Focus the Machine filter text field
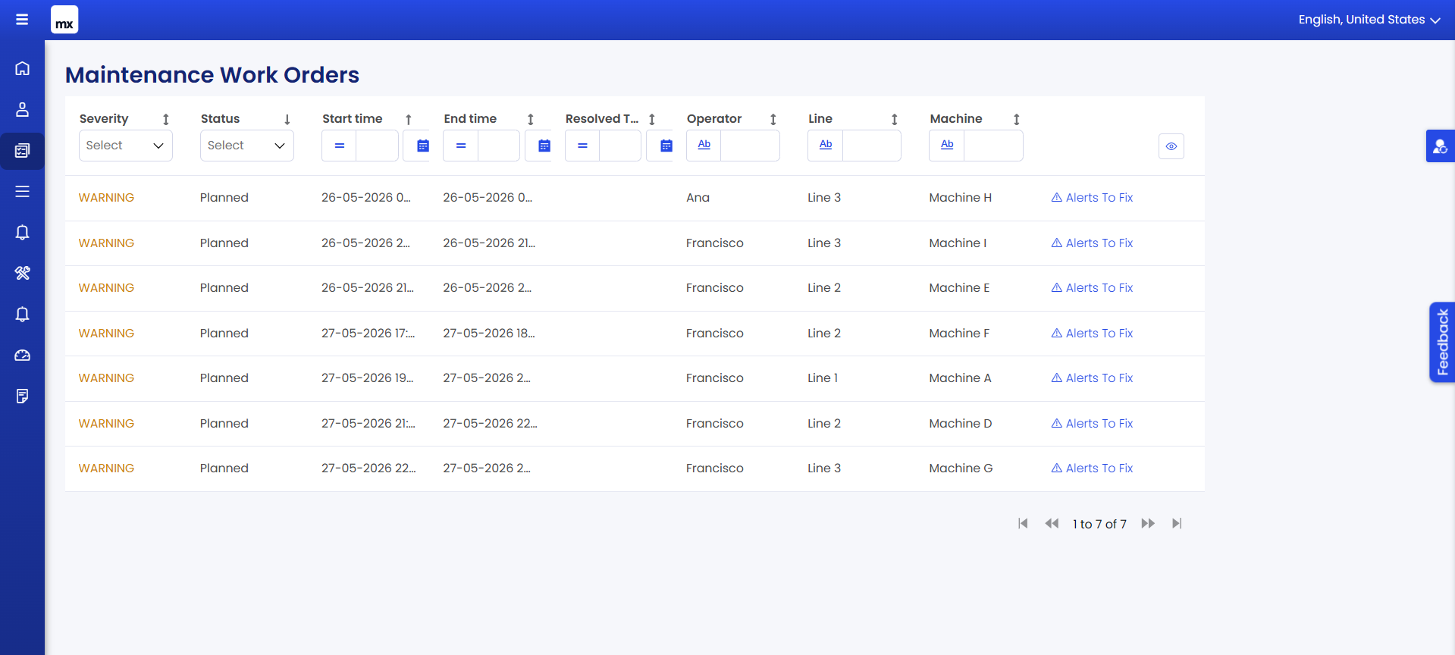Image resolution: width=1455 pixels, height=655 pixels. pos(993,146)
